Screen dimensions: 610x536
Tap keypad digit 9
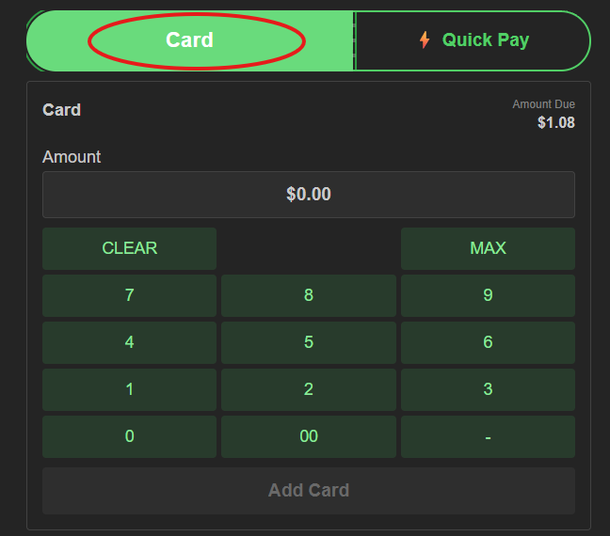[488, 295]
